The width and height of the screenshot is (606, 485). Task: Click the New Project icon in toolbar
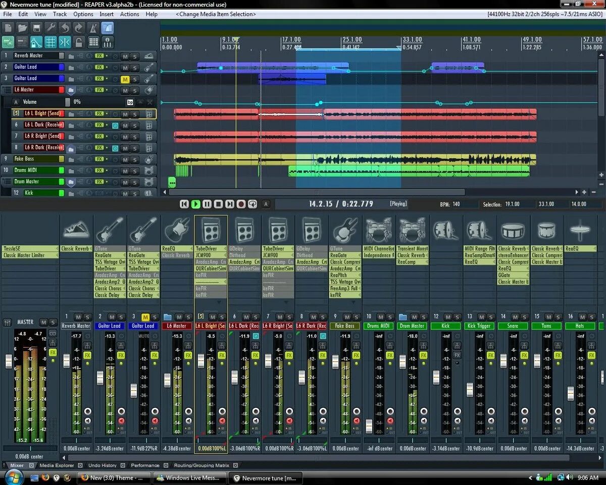click(8, 28)
